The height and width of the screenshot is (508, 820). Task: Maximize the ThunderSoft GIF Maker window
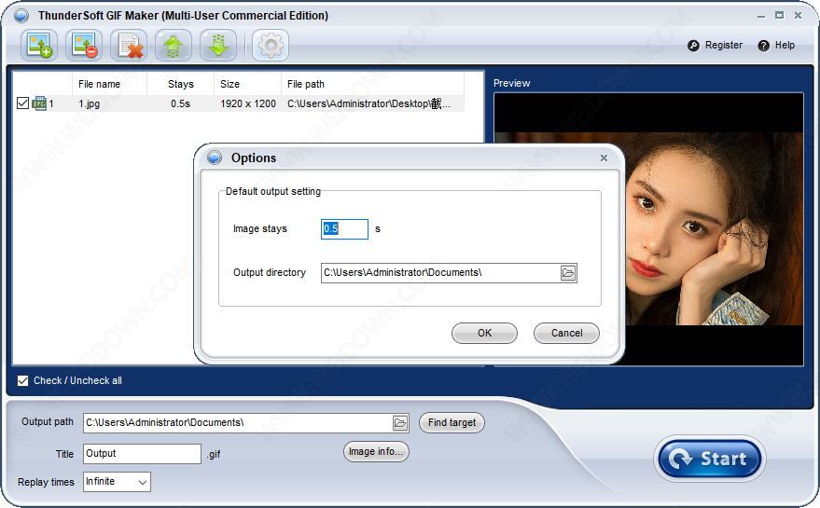click(779, 16)
